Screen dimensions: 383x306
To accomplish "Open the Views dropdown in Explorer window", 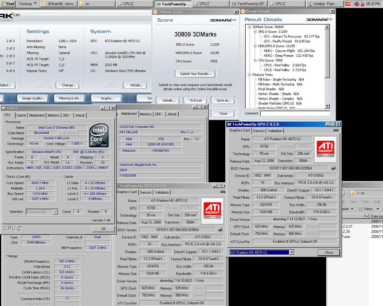I will pos(378,209).
